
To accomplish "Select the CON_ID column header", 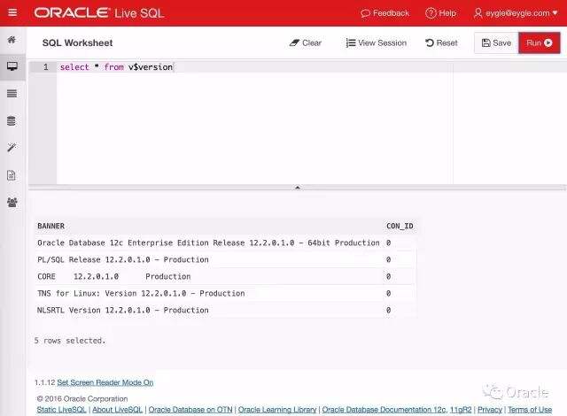I will [x=400, y=226].
